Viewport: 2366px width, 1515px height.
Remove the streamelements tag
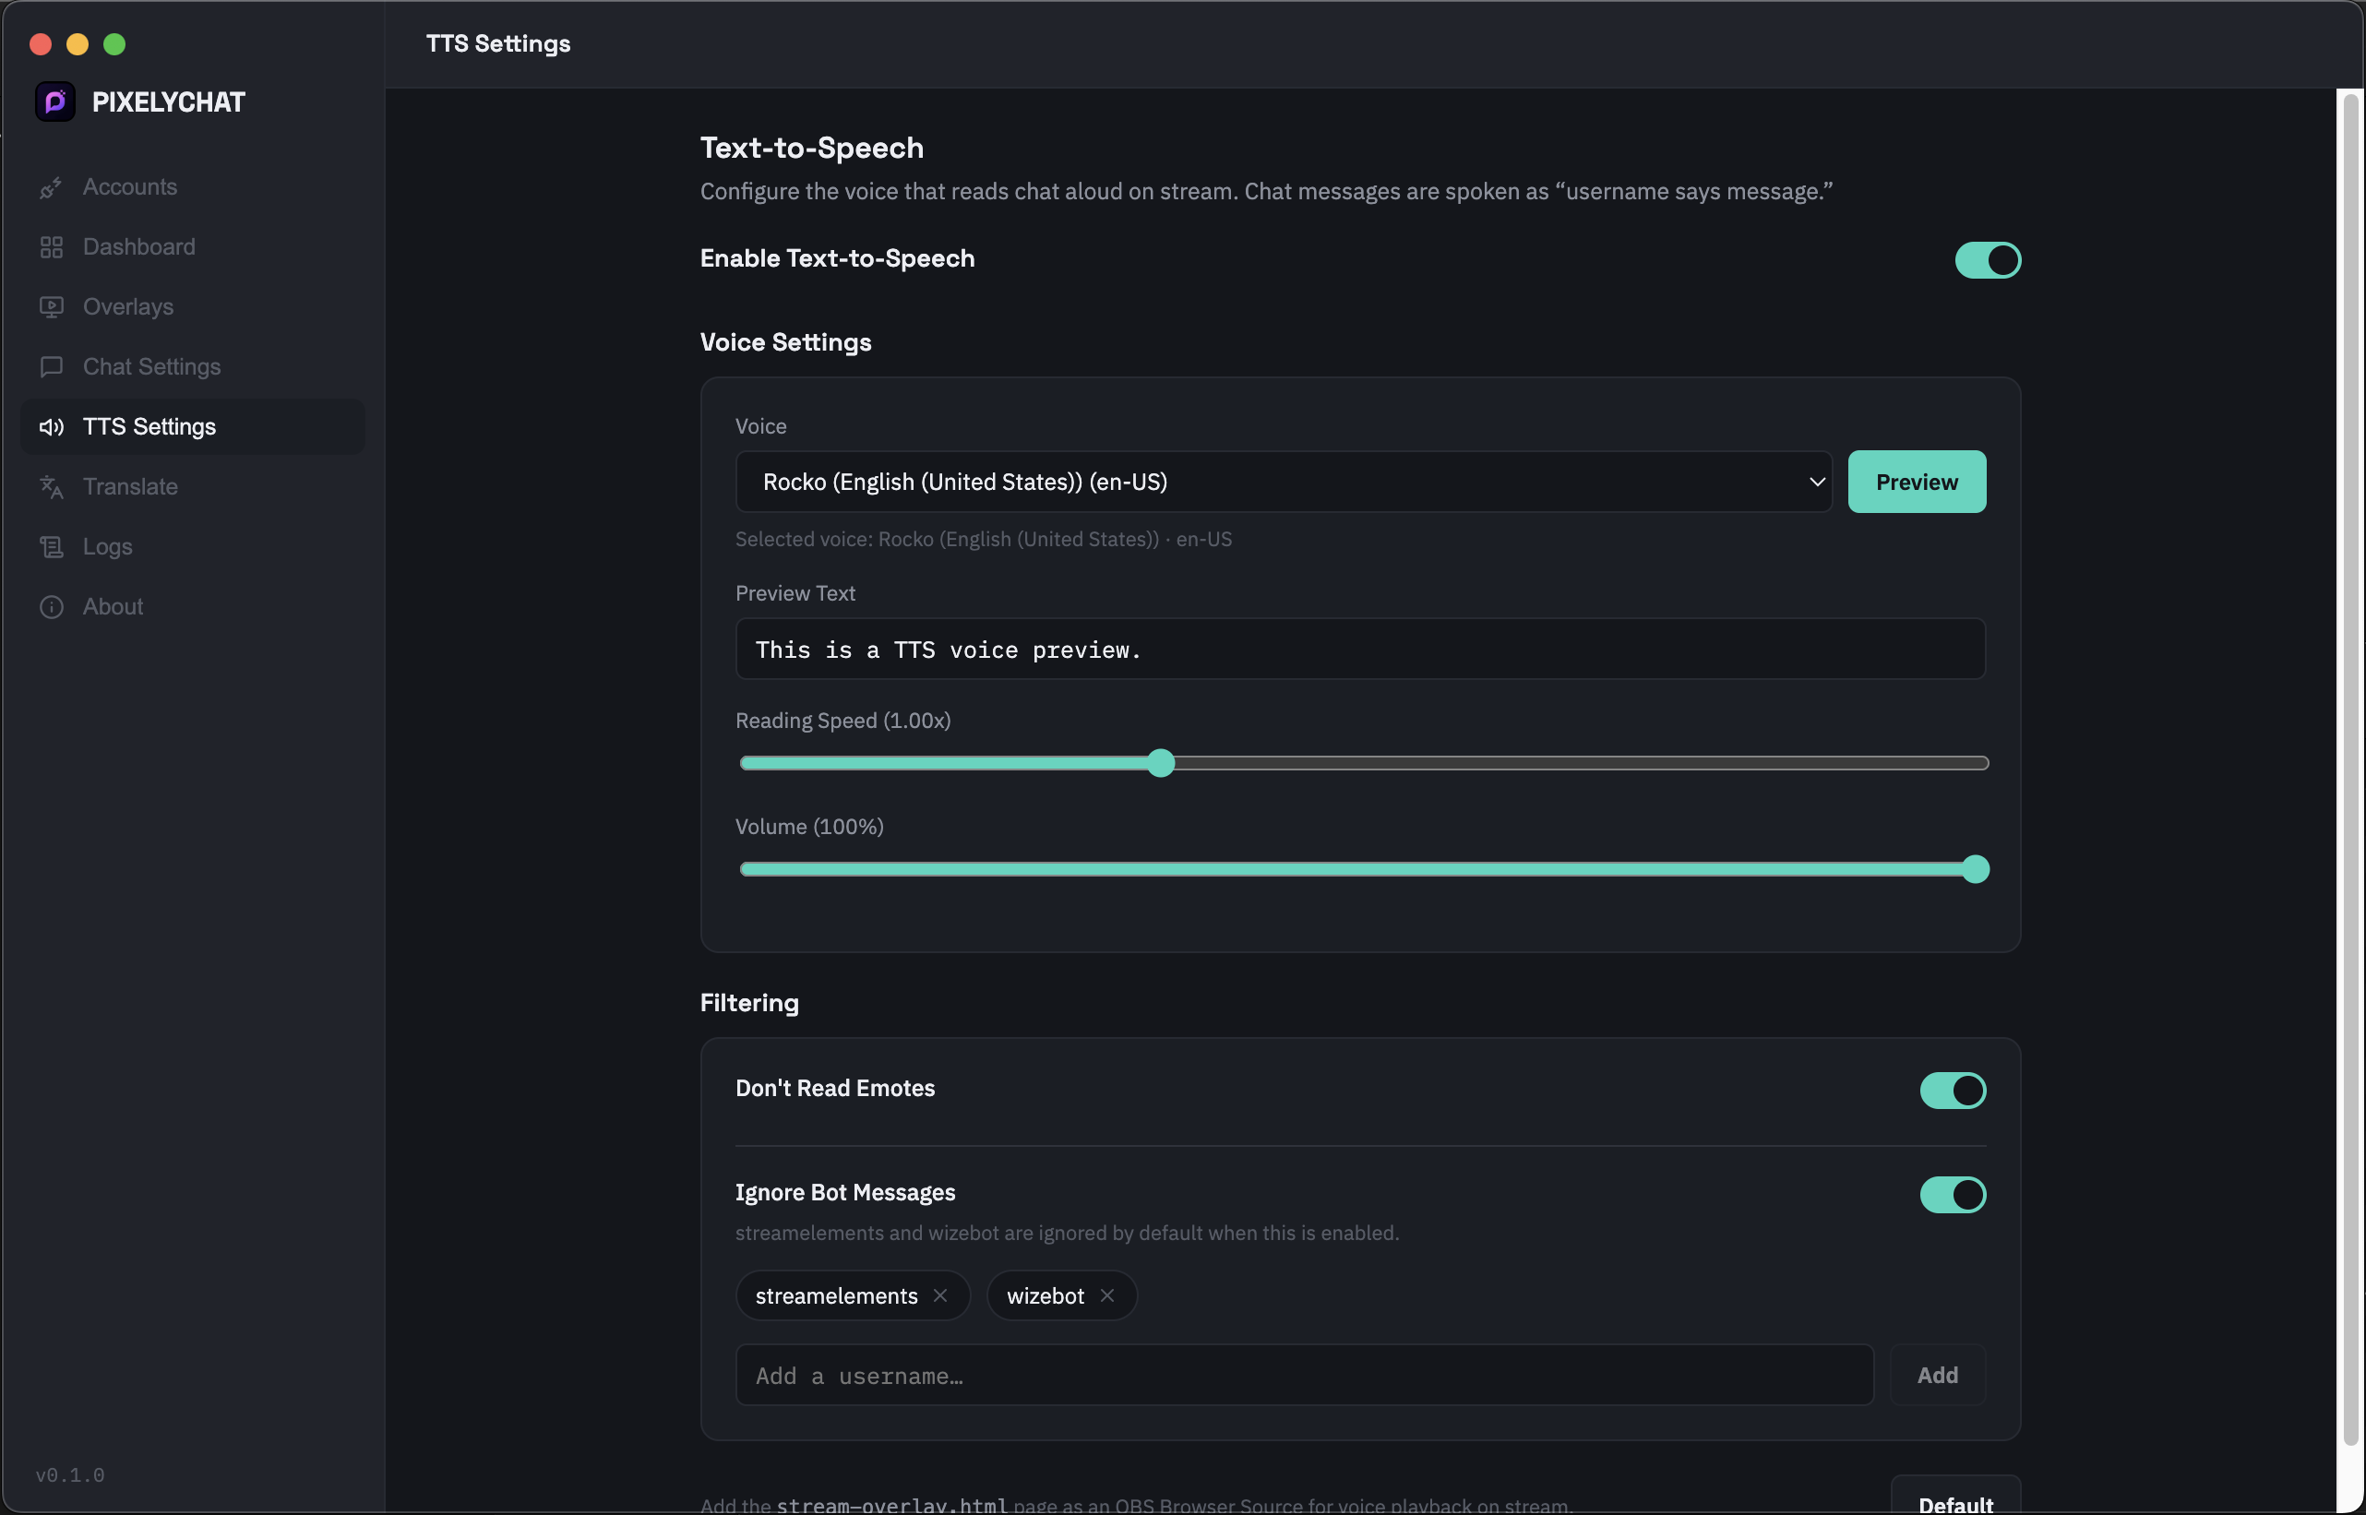click(940, 1295)
